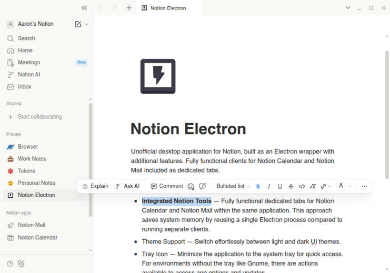
Task: Click Ask AI in the toolbar
Action: coord(127,186)
